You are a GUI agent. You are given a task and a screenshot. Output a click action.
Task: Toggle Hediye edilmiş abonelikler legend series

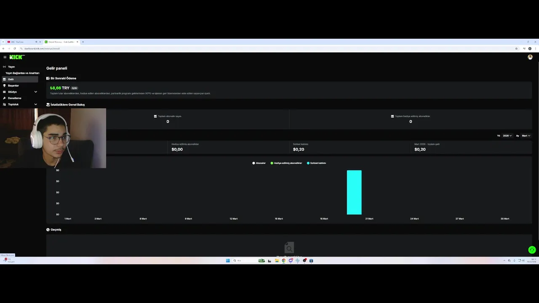[286, 163]
